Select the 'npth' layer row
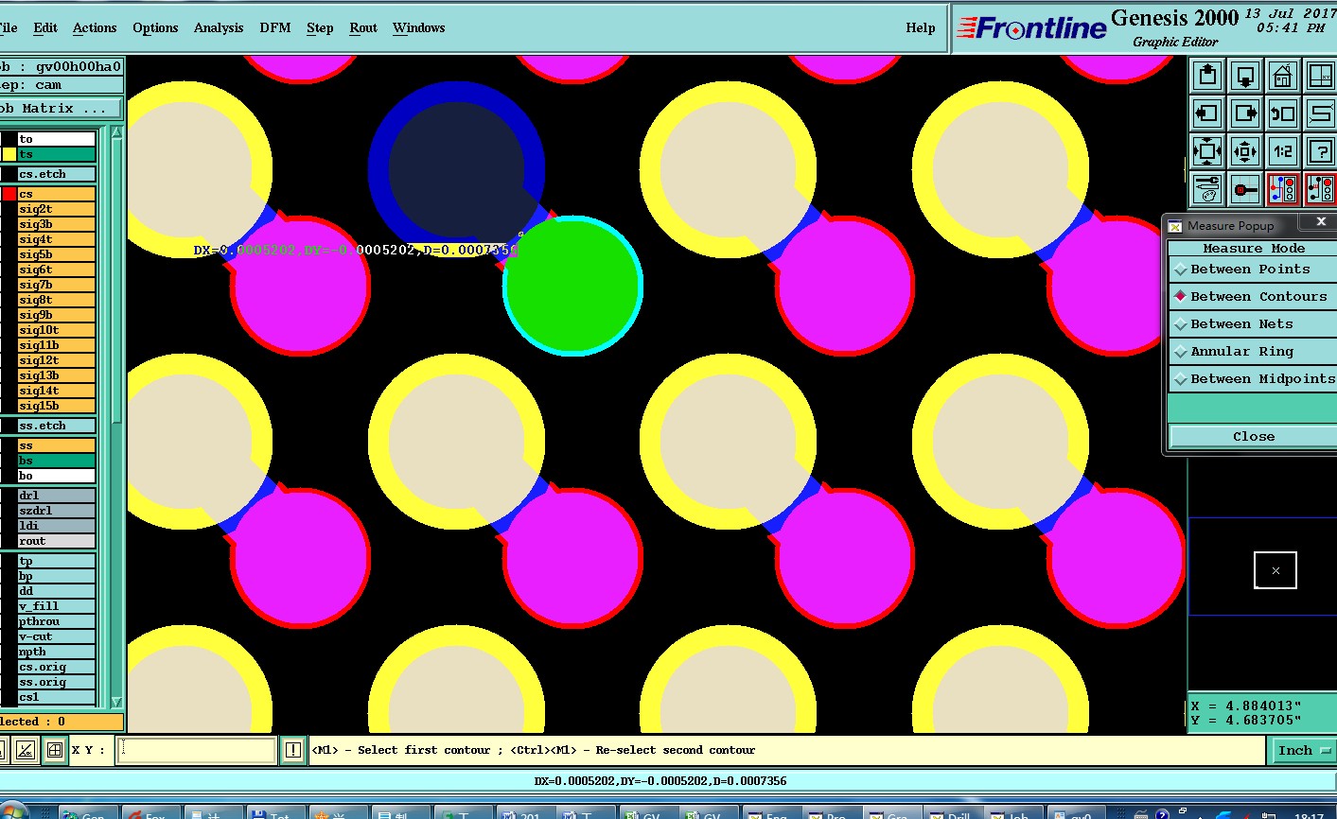The image size is (1337, 819). (x=57, y=652)
